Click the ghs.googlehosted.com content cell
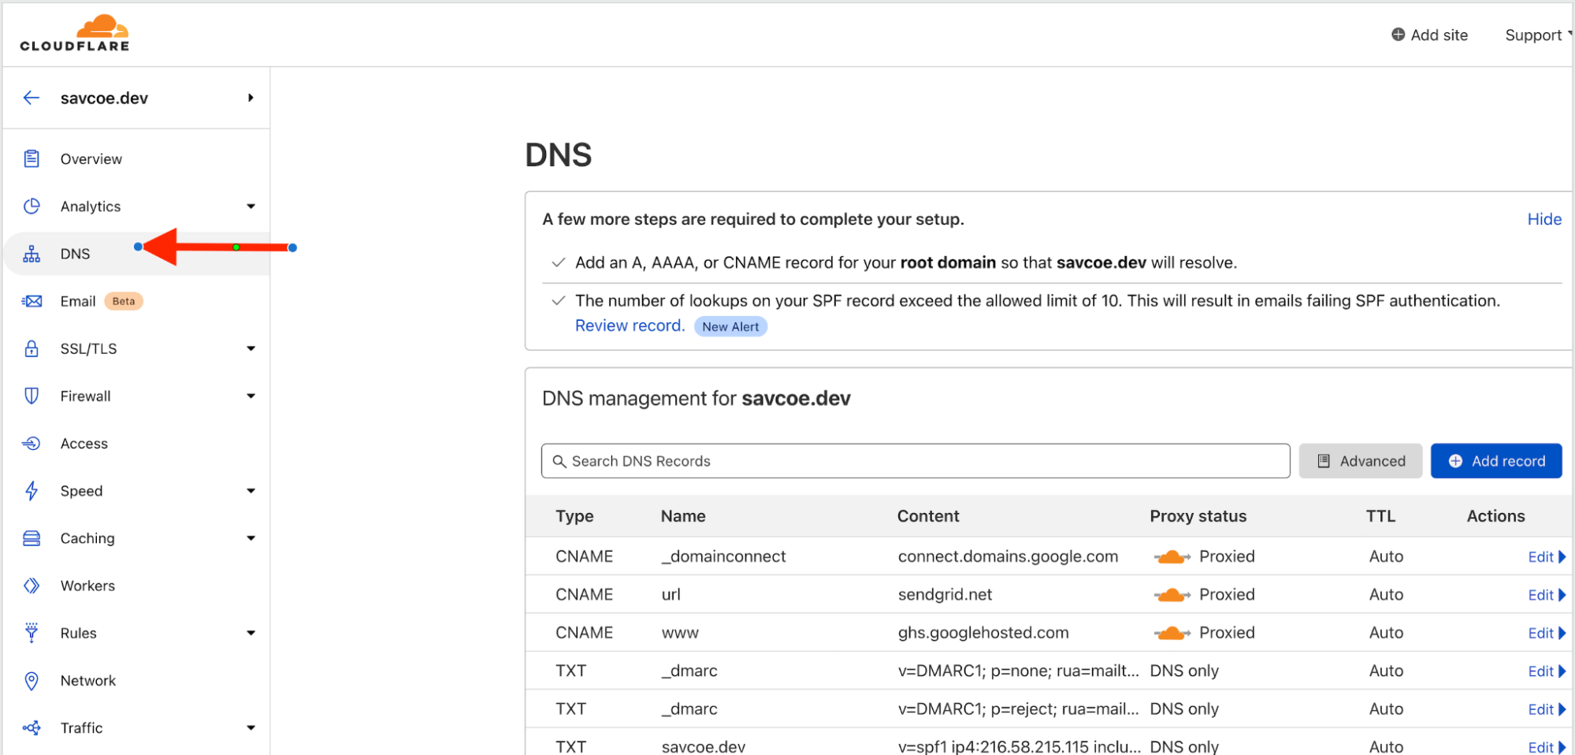 tap(983, 632)
